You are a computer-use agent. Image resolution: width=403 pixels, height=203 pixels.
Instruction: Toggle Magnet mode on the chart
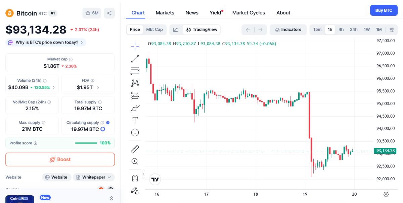pyautogui.click(x=135, y=178)
